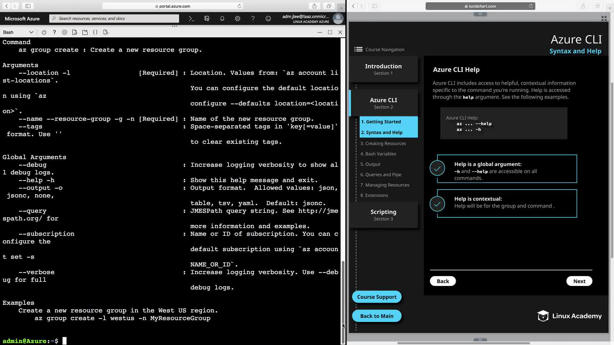Open the Azure notifications bell
Image resolution: width=614 pixels, height=345 pixels.
coord(222,19)
